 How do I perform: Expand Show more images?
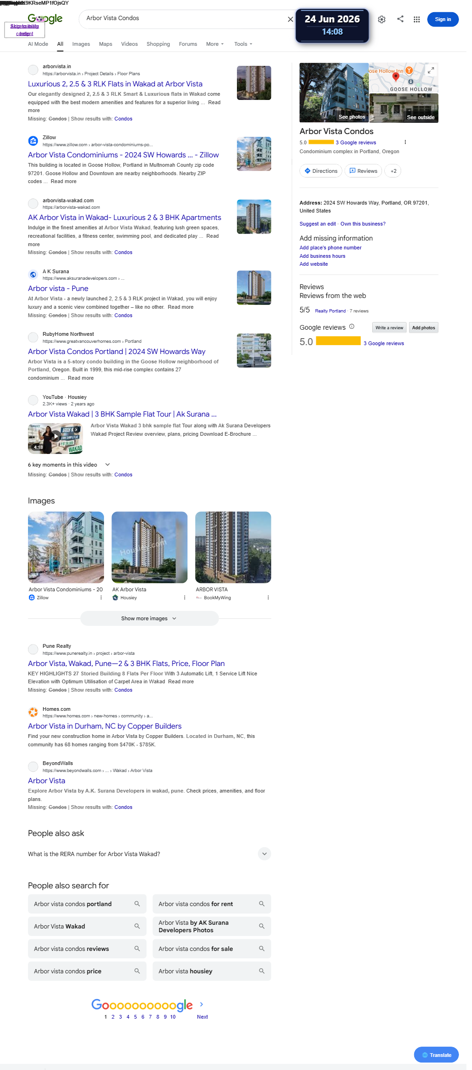[149, 618]
